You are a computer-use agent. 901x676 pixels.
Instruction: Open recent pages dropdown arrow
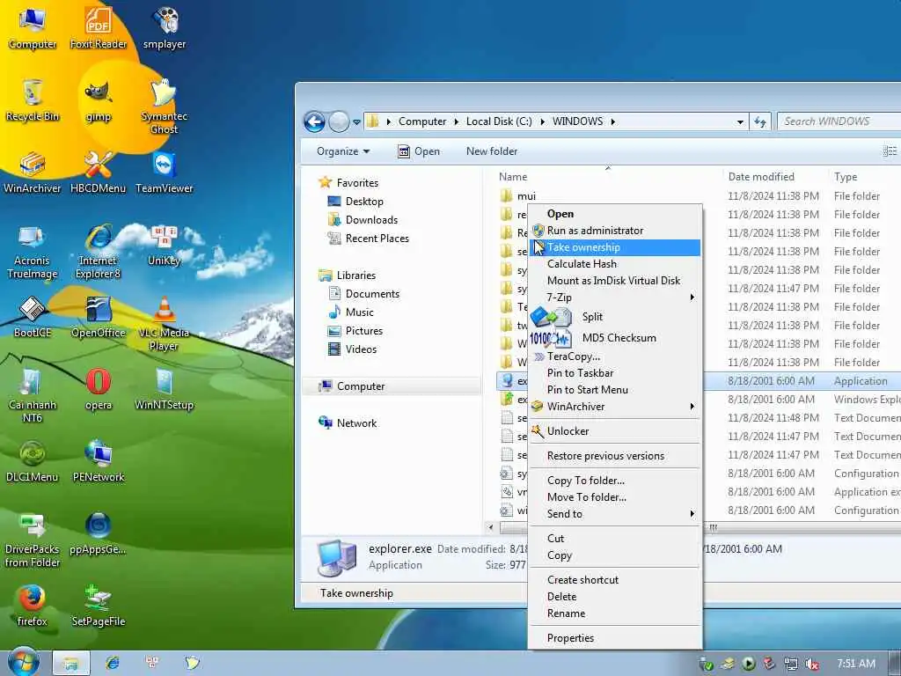tap(356, 121)
